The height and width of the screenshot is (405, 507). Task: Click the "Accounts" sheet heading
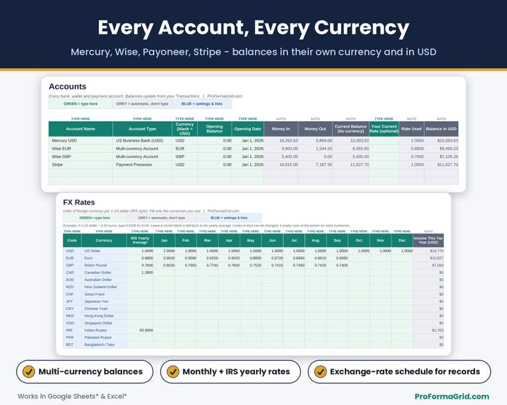pos(68,87)
